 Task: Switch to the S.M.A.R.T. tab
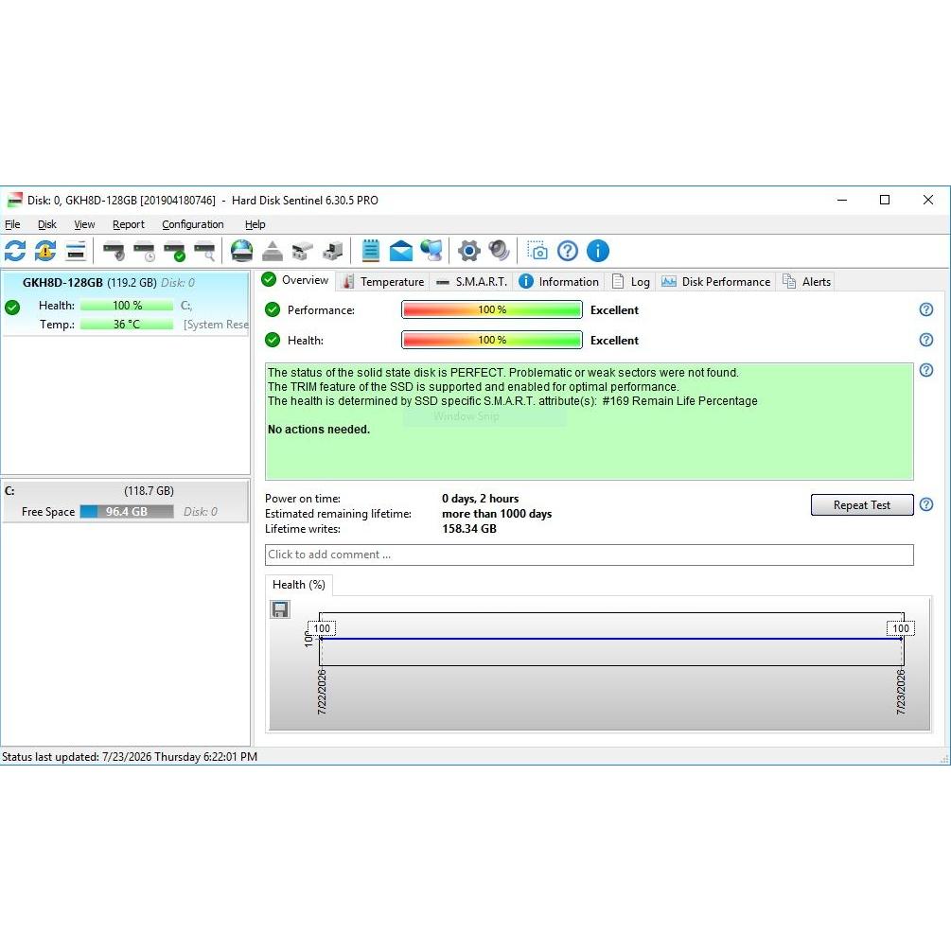(x=472, y=281)
